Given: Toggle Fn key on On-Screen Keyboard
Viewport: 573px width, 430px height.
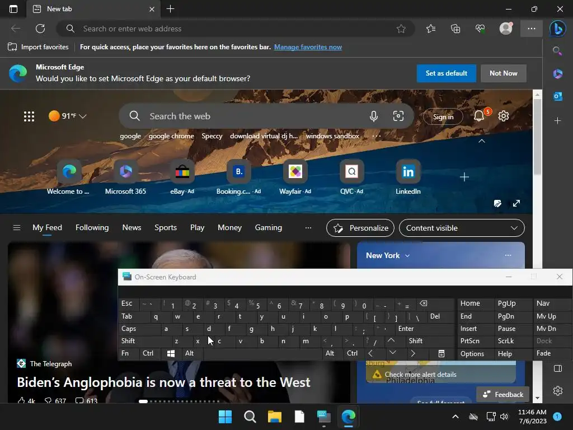Looking at the screenshot, I should point(129,353).
